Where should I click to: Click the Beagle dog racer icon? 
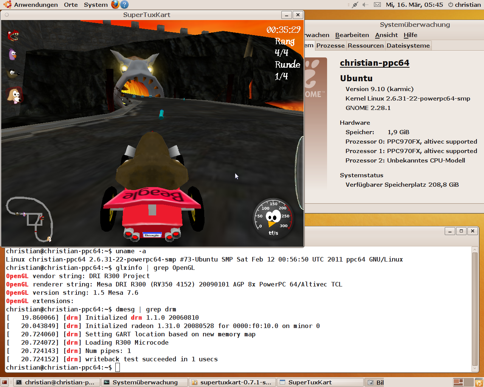[14, 95]
